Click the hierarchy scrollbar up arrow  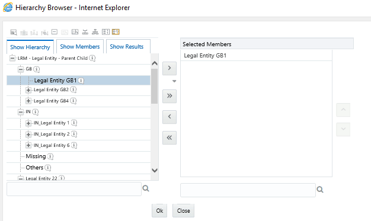point(155,63)
